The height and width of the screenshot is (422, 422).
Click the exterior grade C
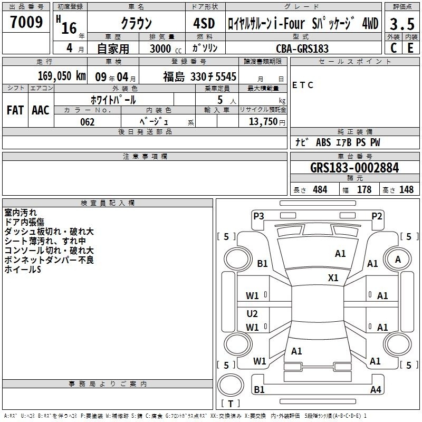[x=393, y=48]
